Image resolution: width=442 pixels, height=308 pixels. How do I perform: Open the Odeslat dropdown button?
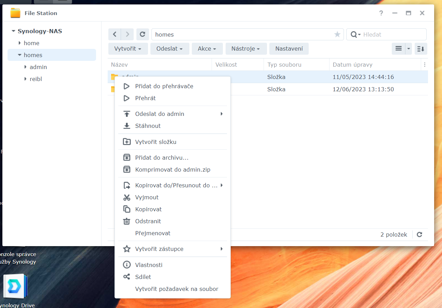169,49
